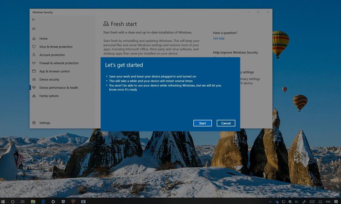
Task: Click the Family options icon
Action: tap(34, 96)
